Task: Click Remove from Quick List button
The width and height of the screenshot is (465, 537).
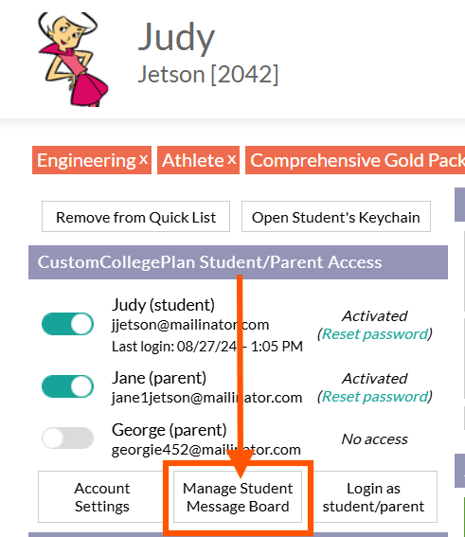Action: (x=135, y=217)
